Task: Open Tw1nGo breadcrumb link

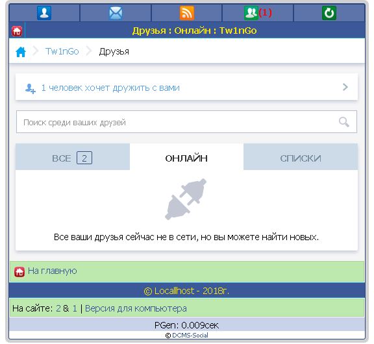Action: pos(62,51)
